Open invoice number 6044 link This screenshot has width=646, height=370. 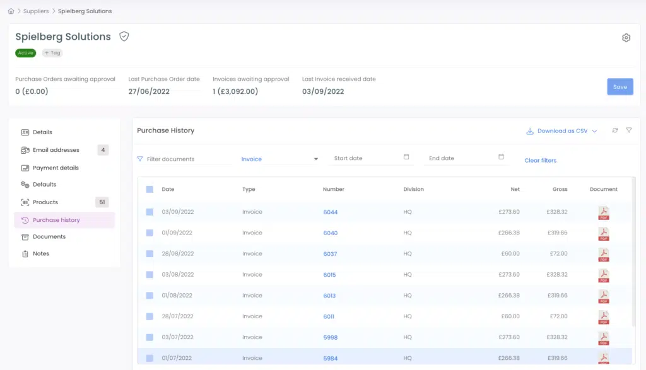(x=330, y=212)
